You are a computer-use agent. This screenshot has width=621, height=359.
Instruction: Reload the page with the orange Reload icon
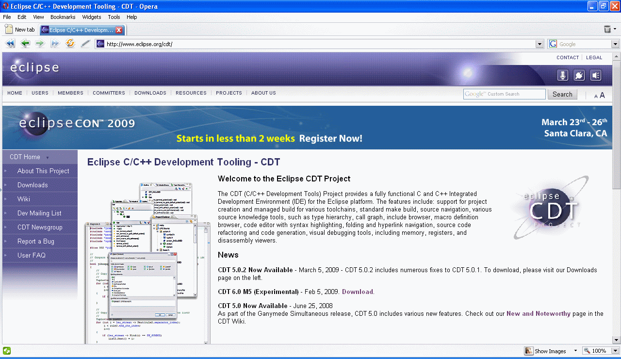pos(70,44)
